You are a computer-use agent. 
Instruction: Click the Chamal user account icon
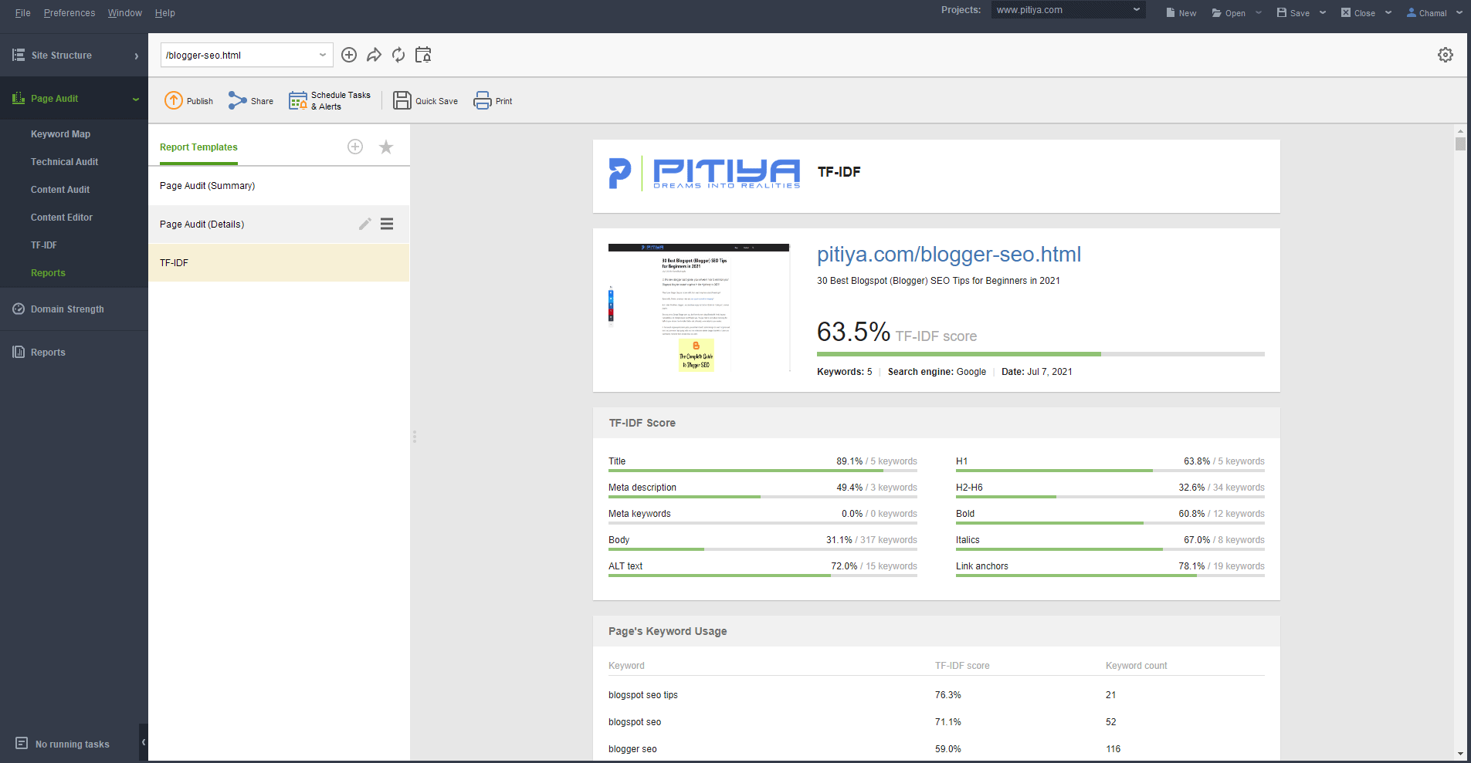1412,12
